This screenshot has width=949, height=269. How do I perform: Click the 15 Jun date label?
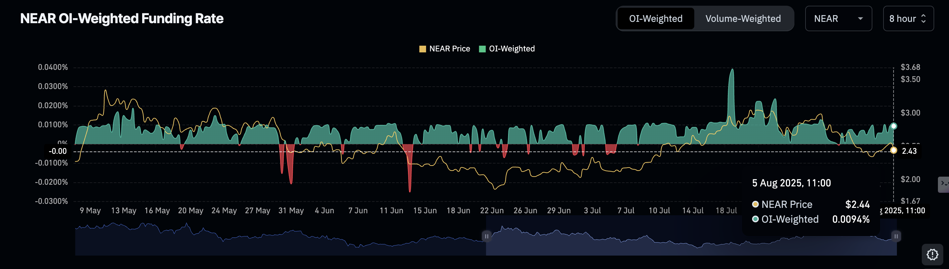(425, 211)
